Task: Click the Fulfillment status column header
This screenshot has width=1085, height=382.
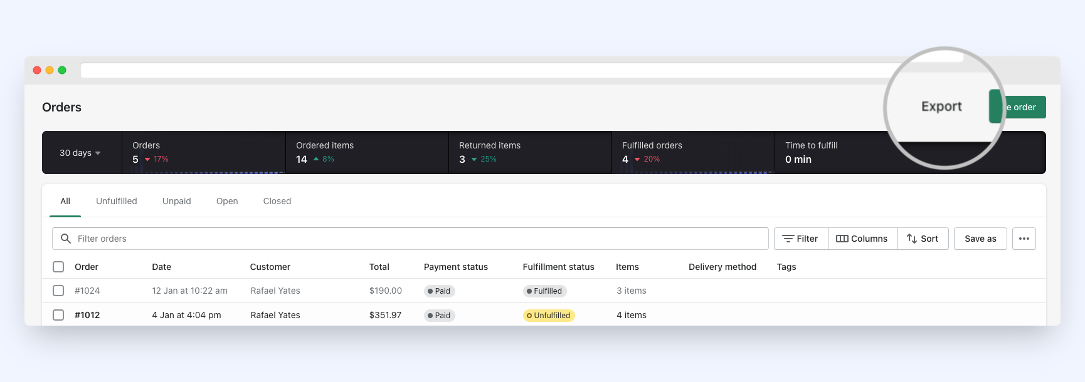Action: [558, 267]
